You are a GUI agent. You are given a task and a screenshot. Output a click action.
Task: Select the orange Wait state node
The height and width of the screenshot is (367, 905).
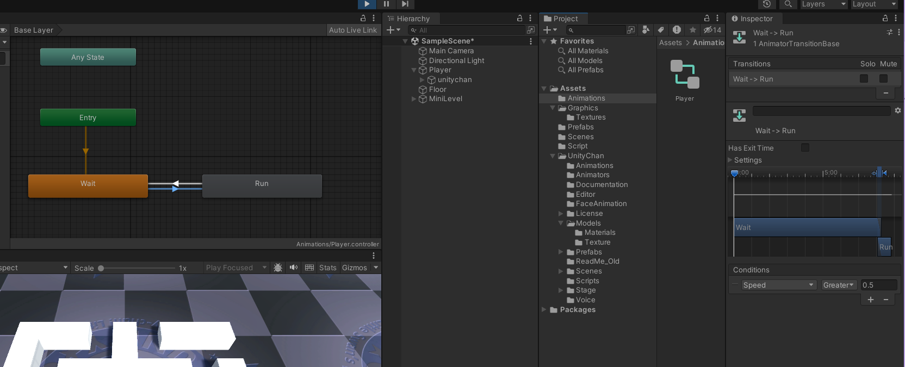coord(88,185)
